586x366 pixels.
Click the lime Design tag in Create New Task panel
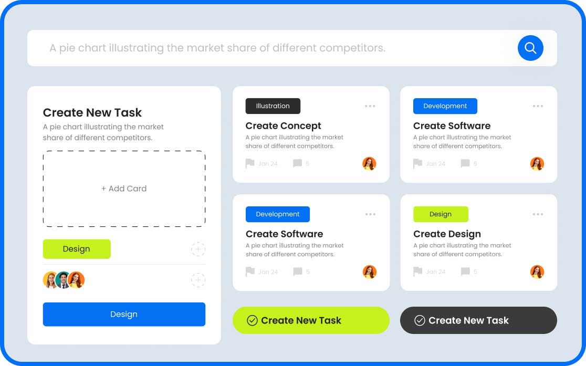tap(77, 249)
